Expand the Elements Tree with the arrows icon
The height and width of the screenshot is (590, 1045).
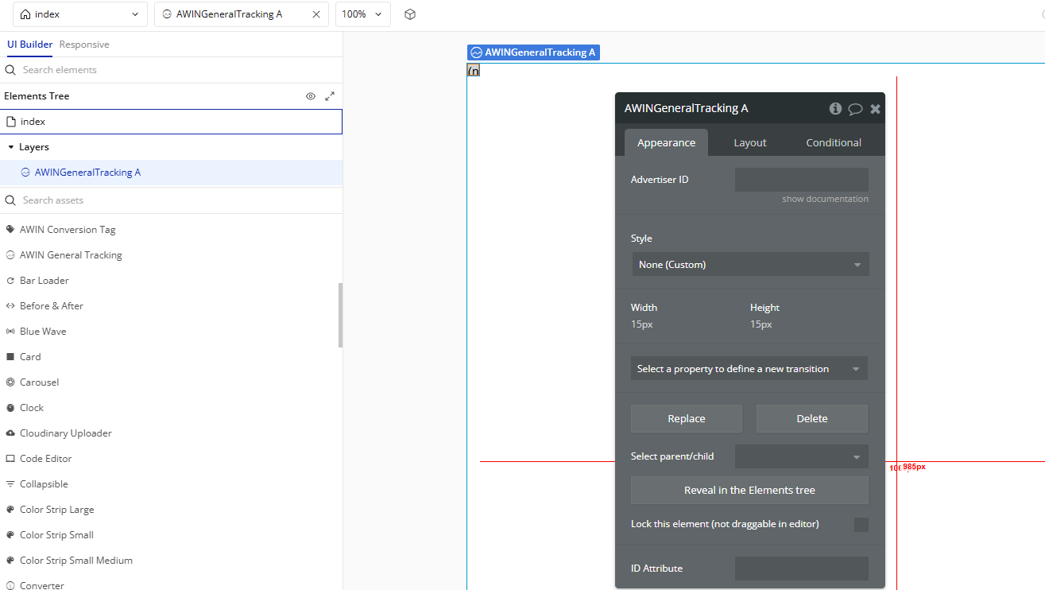point(330,96)
